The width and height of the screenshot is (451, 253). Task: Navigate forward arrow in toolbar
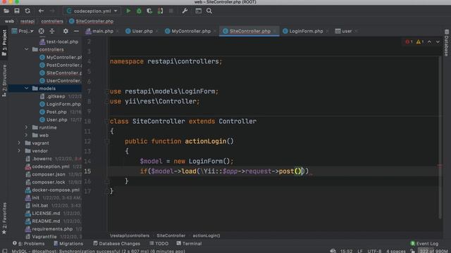tap(52, 11)
